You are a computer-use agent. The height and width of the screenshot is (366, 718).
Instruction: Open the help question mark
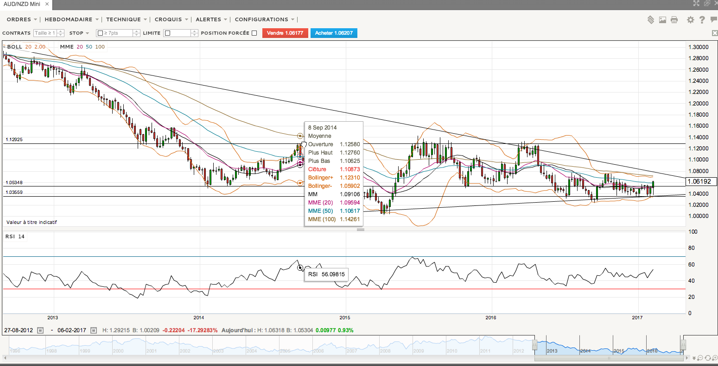(702, 19)
